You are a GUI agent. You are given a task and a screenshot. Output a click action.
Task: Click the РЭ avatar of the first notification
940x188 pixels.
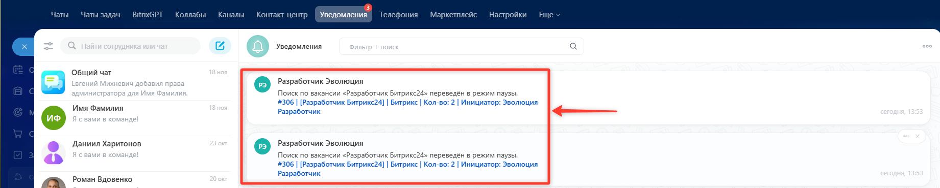262,85
